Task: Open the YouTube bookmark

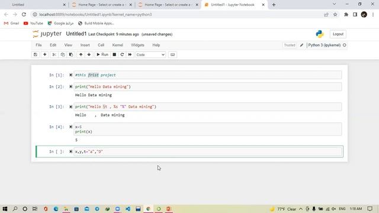Action: (33, 23)
